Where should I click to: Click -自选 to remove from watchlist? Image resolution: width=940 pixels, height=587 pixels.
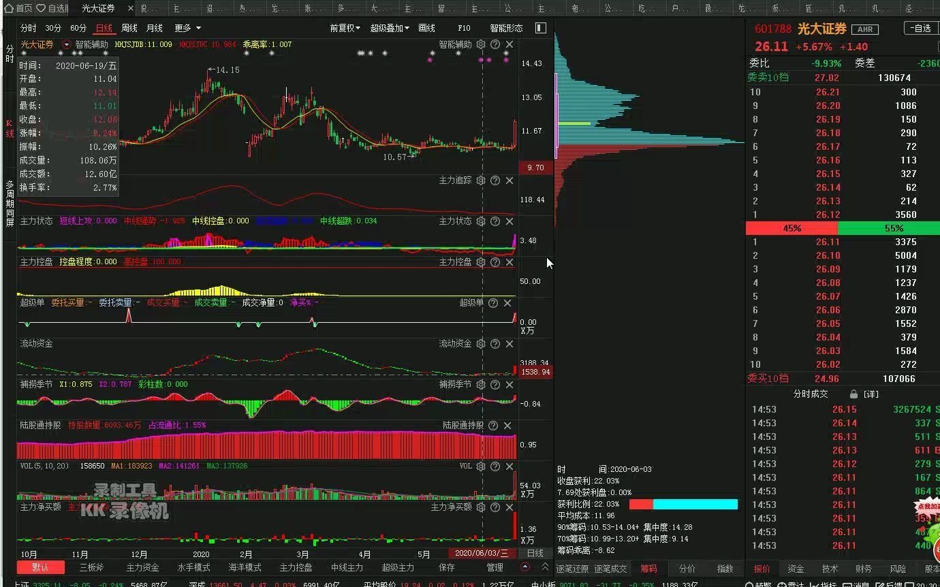pos(922,28)
